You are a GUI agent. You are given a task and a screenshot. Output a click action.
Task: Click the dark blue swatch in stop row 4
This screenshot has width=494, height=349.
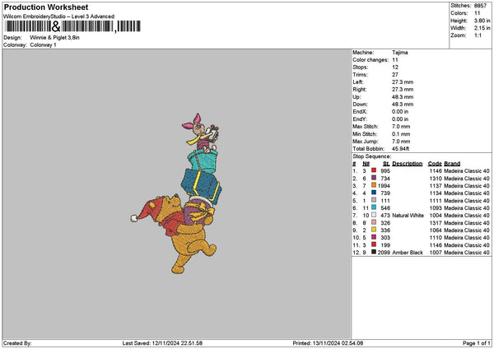tap(374, 193)
